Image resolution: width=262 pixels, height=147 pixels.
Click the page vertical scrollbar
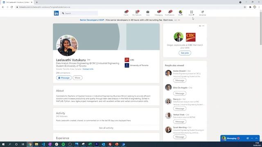(x=261, y=28)
